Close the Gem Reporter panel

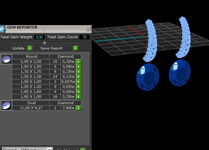88,29
